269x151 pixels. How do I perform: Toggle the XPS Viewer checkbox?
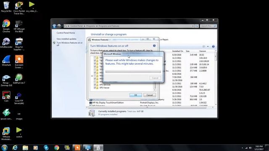(95, 88)
